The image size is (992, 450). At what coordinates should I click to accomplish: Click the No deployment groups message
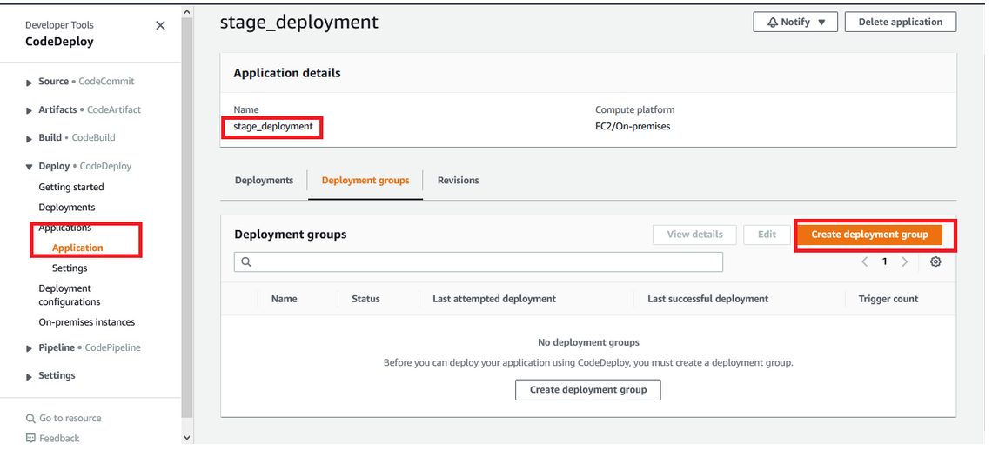coord(588,342)
